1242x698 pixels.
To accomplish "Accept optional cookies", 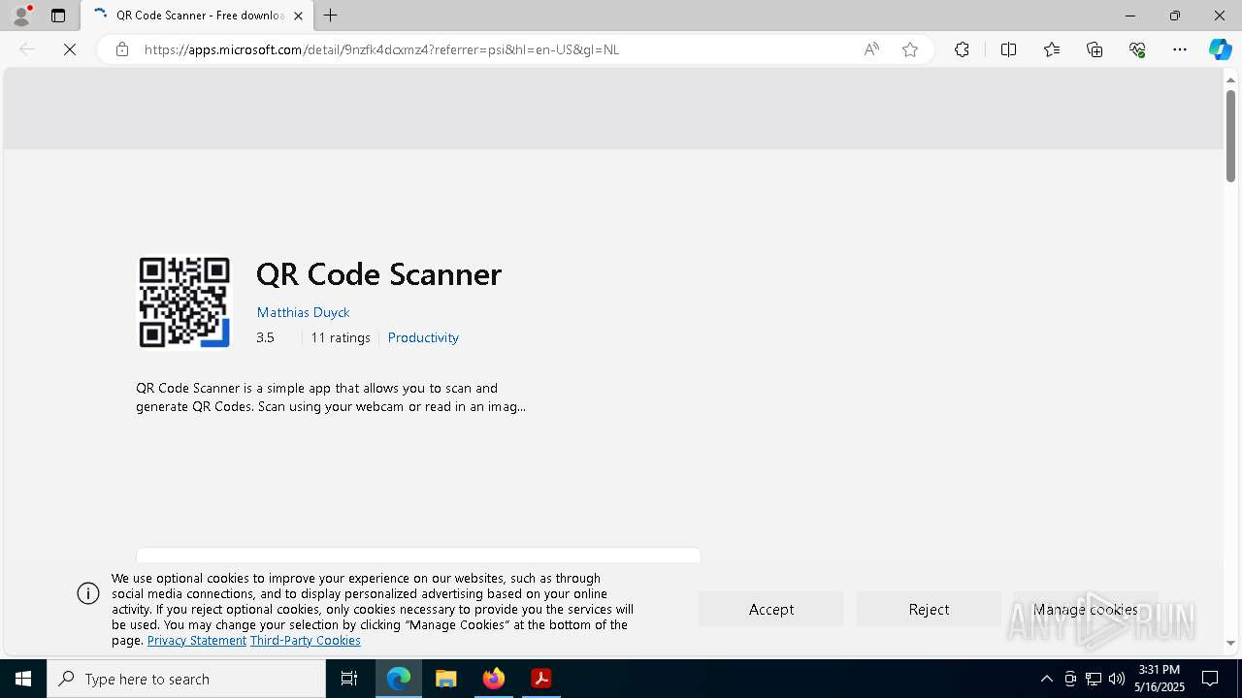I will [771, 609].
